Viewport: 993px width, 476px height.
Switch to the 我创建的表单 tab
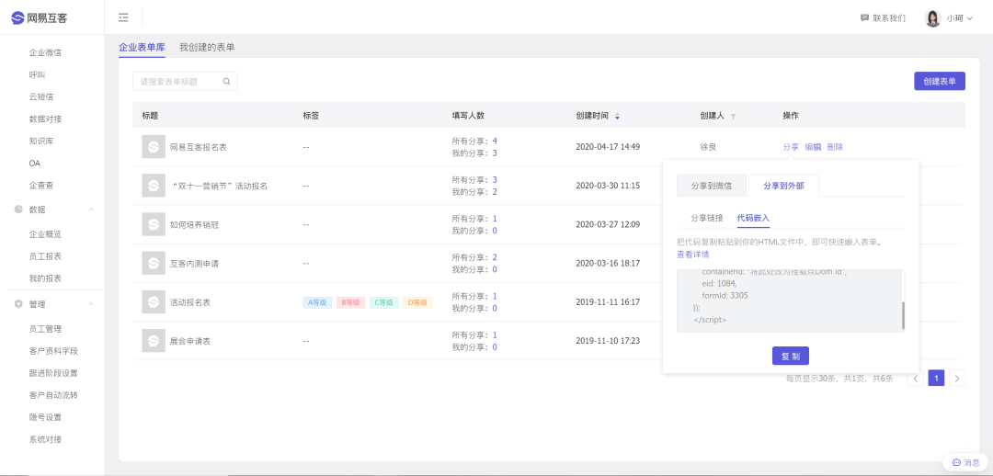pyautogui.click(x=207, y=48)
